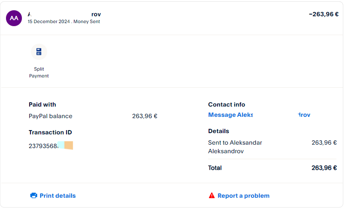
Task: Select the Print details link text
Action: pyautogui.click(x=57, y=196)
